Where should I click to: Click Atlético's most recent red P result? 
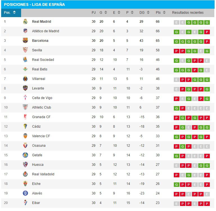pos(207,32)
